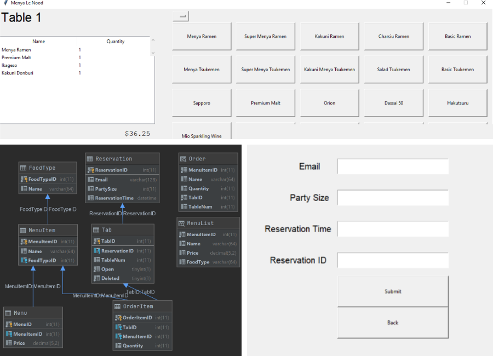Click the Back button
This screenshot has width=493, height=356.
pos(393,323)
